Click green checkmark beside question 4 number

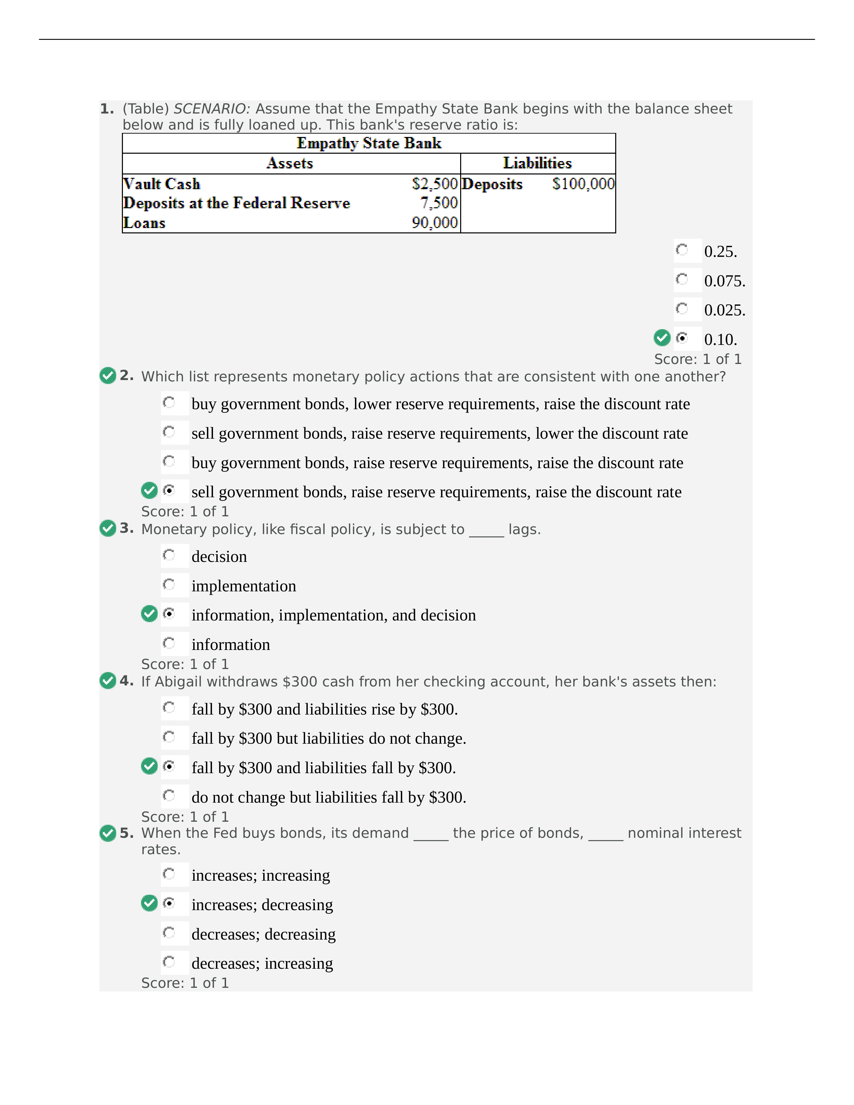click(x=108, y=681)
